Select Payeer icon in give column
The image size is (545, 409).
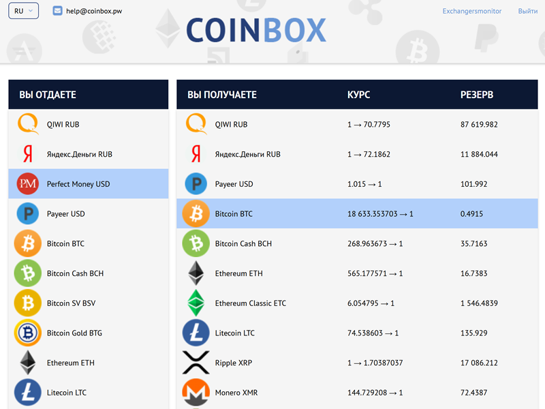point(28,213)
